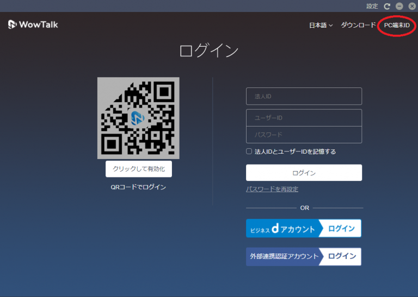Image resolution: width=418 pixels, height=297 pixels.
Task: Click the refresh arrow icon
Action: pos(387,6)
